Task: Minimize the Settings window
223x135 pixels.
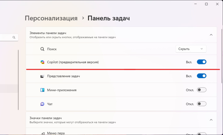Action: point(195,4)
